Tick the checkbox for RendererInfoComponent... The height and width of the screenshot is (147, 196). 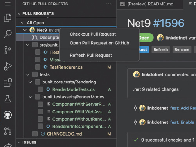40,126
